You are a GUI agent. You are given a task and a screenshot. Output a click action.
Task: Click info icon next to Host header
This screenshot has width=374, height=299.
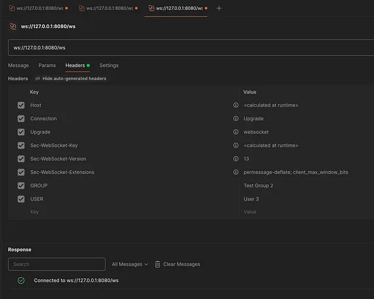[x=236, y=105]
